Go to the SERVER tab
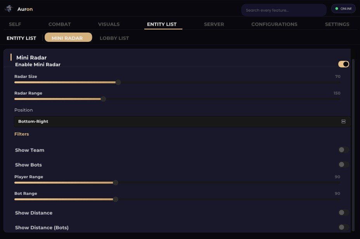 click(x=214, y=24)
